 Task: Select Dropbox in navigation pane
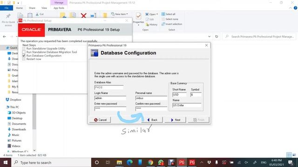(x=14, y=100)
